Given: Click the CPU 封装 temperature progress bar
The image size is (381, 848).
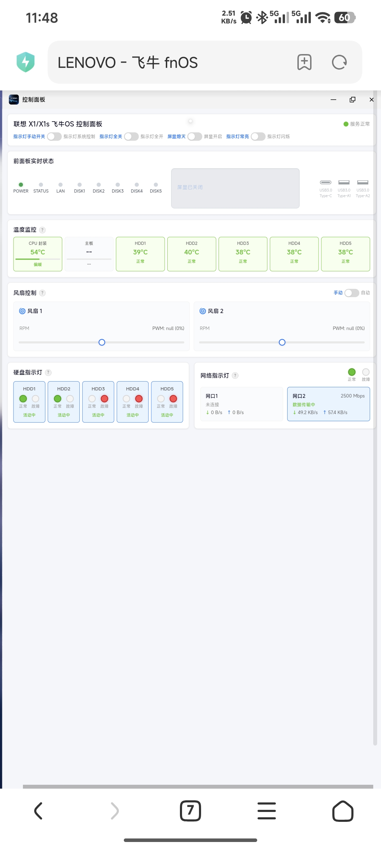Looking at the screenshot, I should click(x=38, y=259).
